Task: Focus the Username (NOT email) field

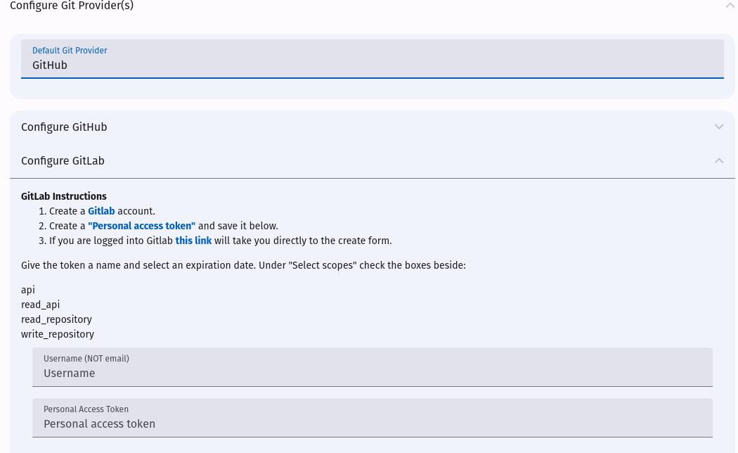Action: (373, 367)
